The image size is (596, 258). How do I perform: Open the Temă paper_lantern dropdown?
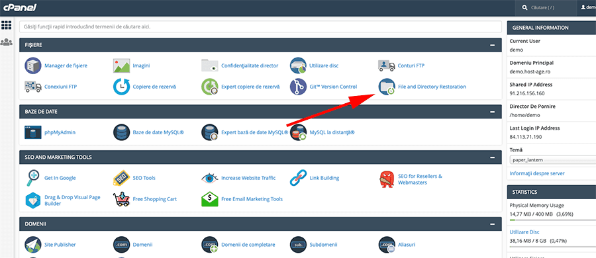(553, 160)
